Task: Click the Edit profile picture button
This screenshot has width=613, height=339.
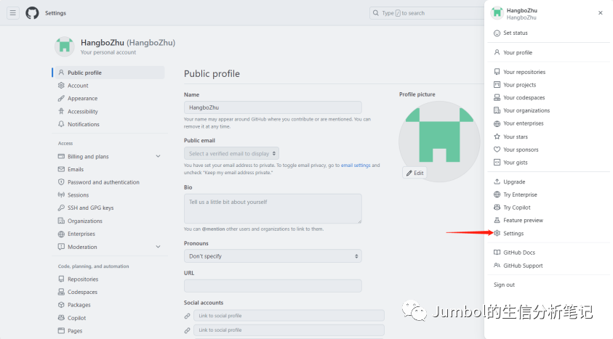Action: [414, 173]
